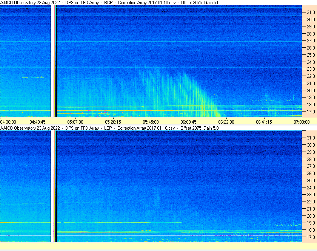Click the 22.0 frequency label on the LCP panel
317x251 pixels.
311,201
